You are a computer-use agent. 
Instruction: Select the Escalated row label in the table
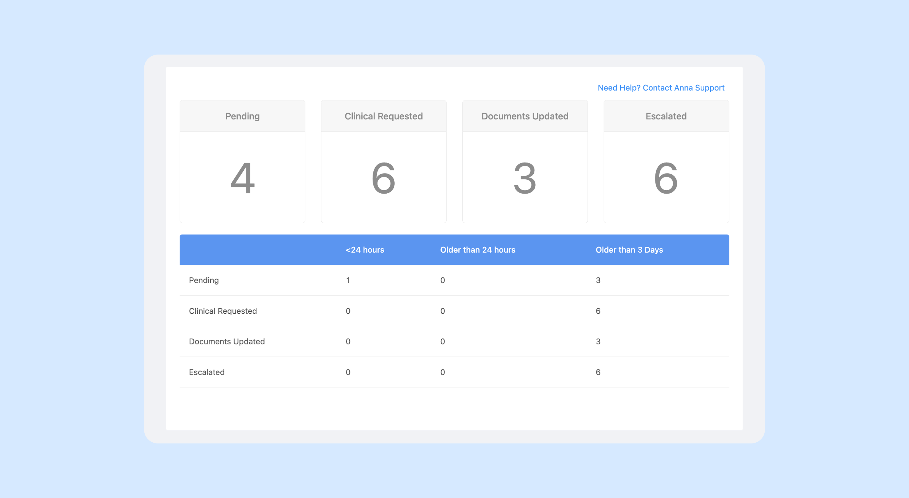coord(206,372)
